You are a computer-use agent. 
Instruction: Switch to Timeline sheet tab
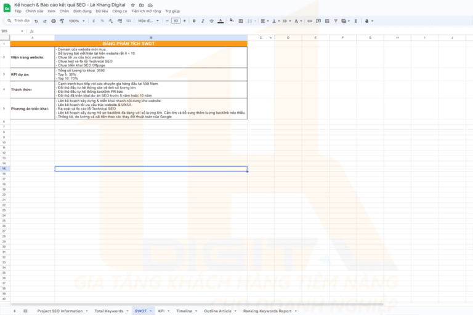[184, 311]
